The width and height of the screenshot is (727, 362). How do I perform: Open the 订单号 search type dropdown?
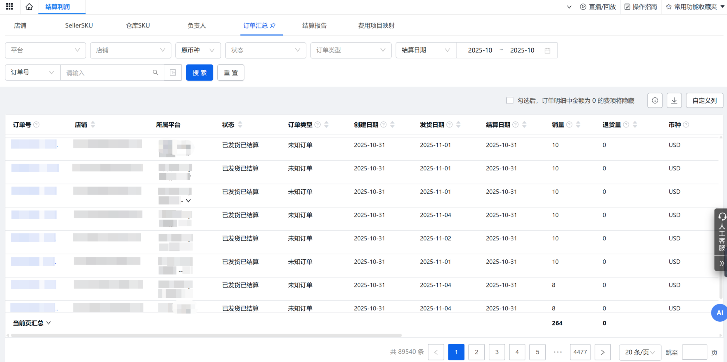tap(33, 73)
